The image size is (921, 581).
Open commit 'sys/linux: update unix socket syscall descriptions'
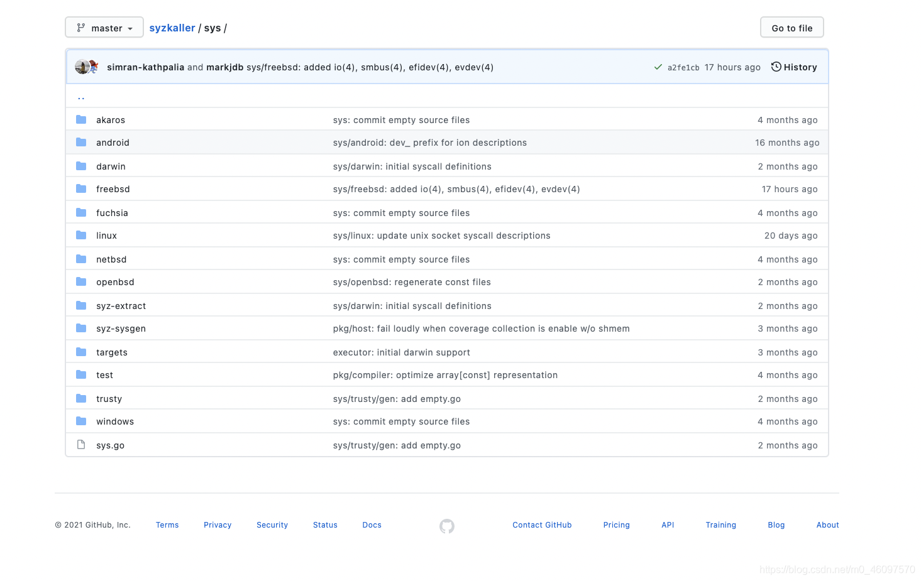442,236
